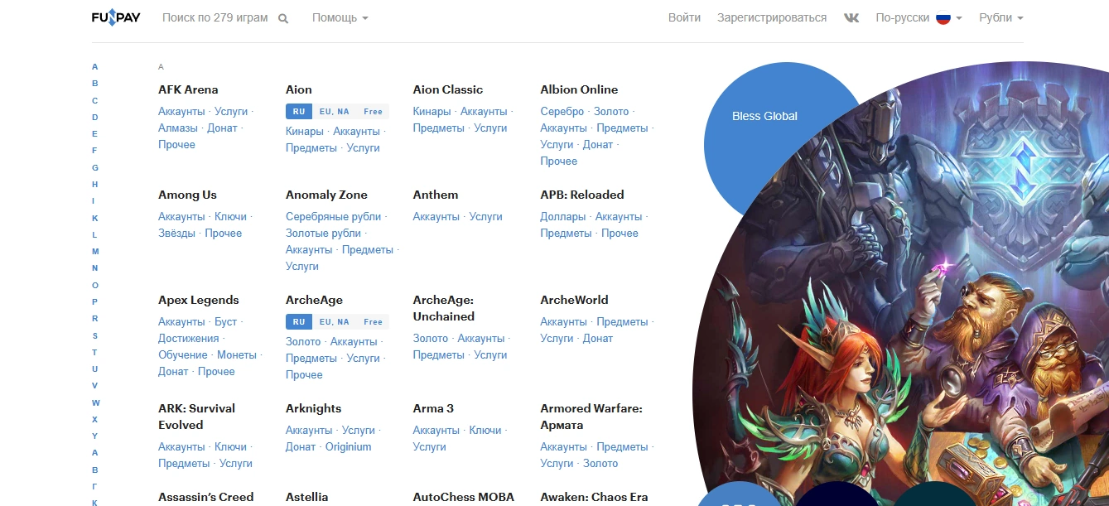Image resolution: width=1109 pixels, height=506 pixels.
Task: Select the Free server for Aion
Action: click(373, 111)
